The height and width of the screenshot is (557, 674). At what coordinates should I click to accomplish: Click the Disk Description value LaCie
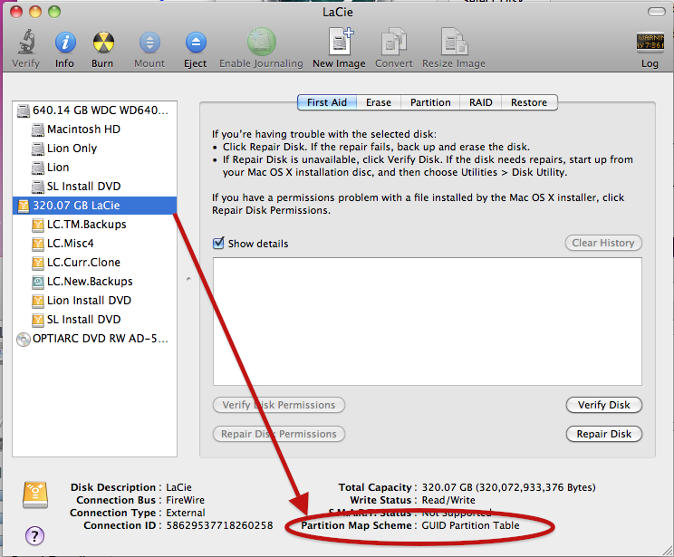click(178, 487)
